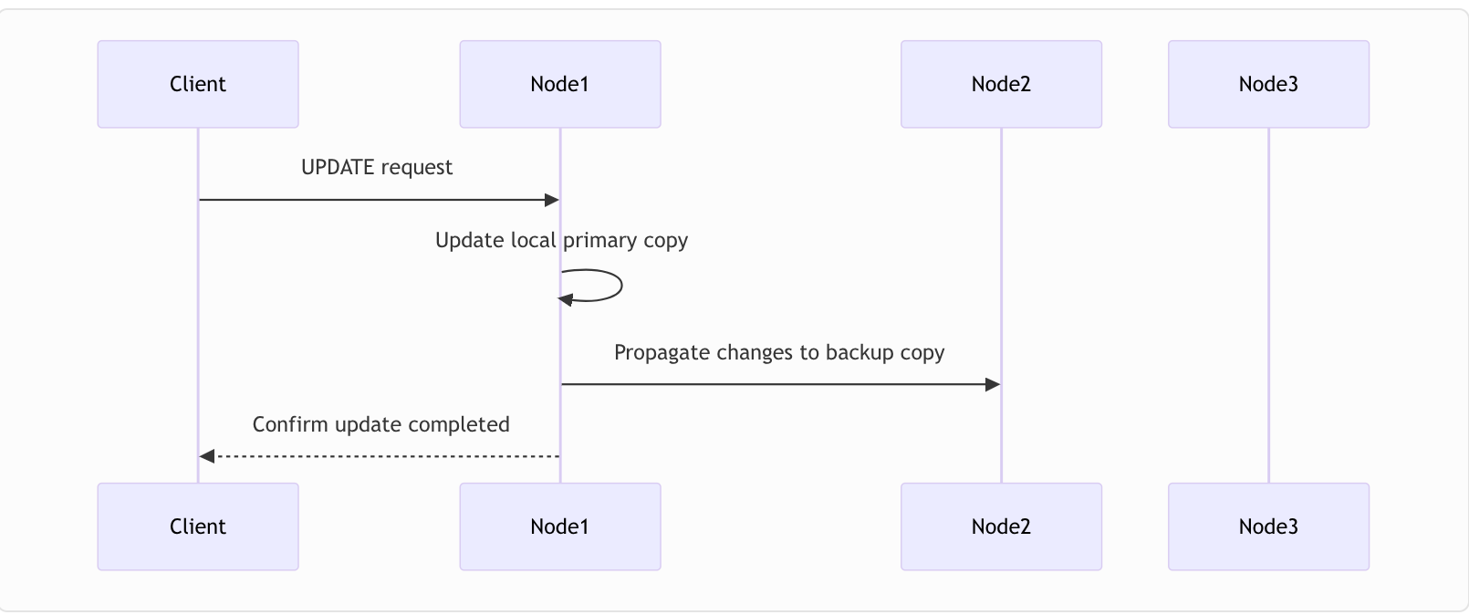Viewport: 1469px width, 615px height.
Task: Click the arrowhead reaching the Node2 lifeline
Action: coord(994,385)
